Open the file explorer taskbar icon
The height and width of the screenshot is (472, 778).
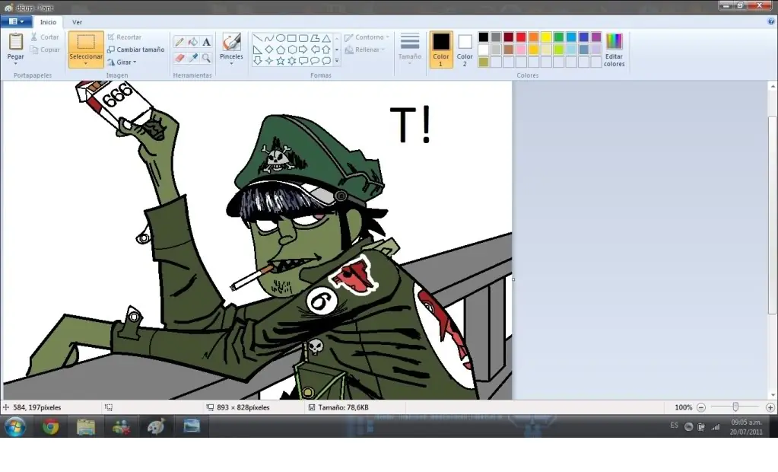point(86,426)
